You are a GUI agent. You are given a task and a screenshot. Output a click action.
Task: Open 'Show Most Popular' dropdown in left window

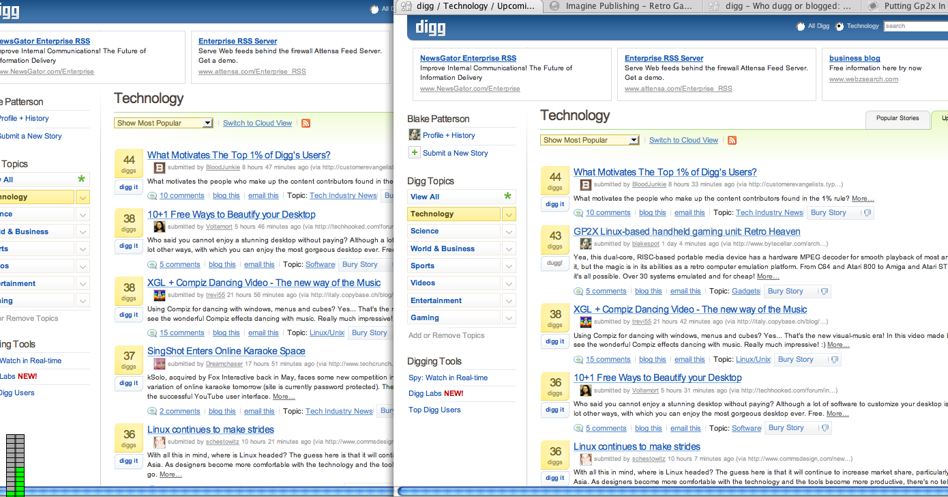[164, 123]
